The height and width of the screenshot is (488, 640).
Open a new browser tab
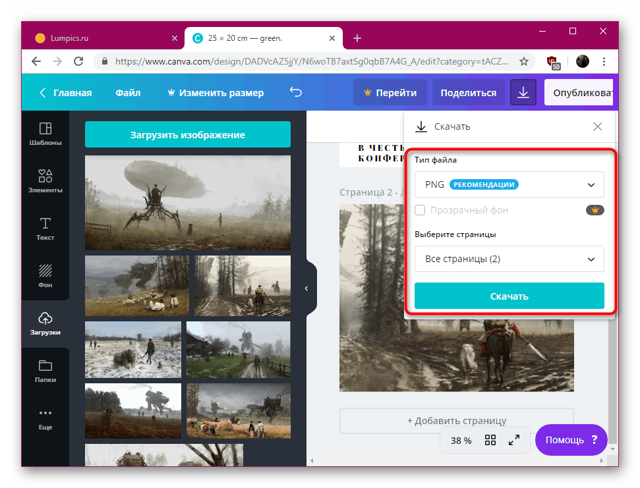pos(357,38)
